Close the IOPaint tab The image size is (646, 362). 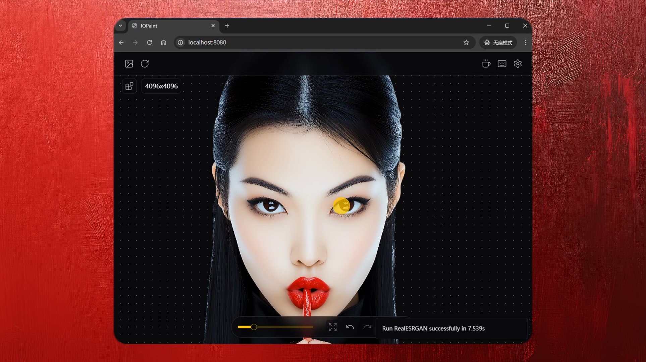213,26
